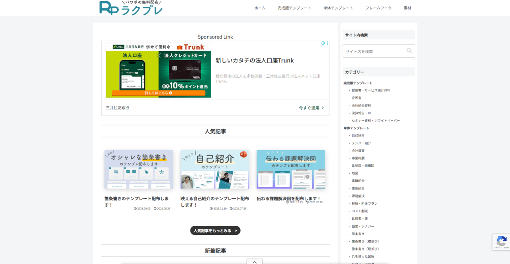Screen dimensions: 510x264
Task: Open the ホーム menu item
Action: 260,8
